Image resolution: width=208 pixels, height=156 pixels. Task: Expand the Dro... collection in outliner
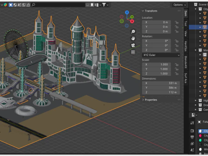tap(195, 105)
